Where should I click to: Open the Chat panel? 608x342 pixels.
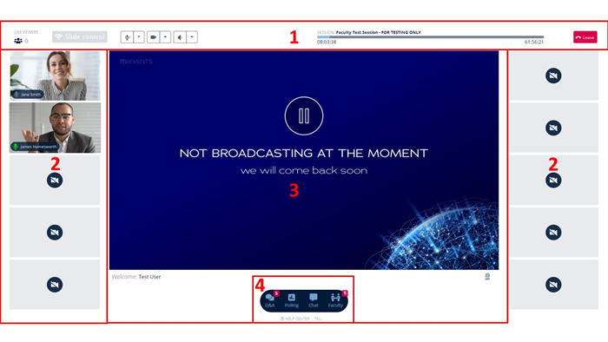[314, 300]
